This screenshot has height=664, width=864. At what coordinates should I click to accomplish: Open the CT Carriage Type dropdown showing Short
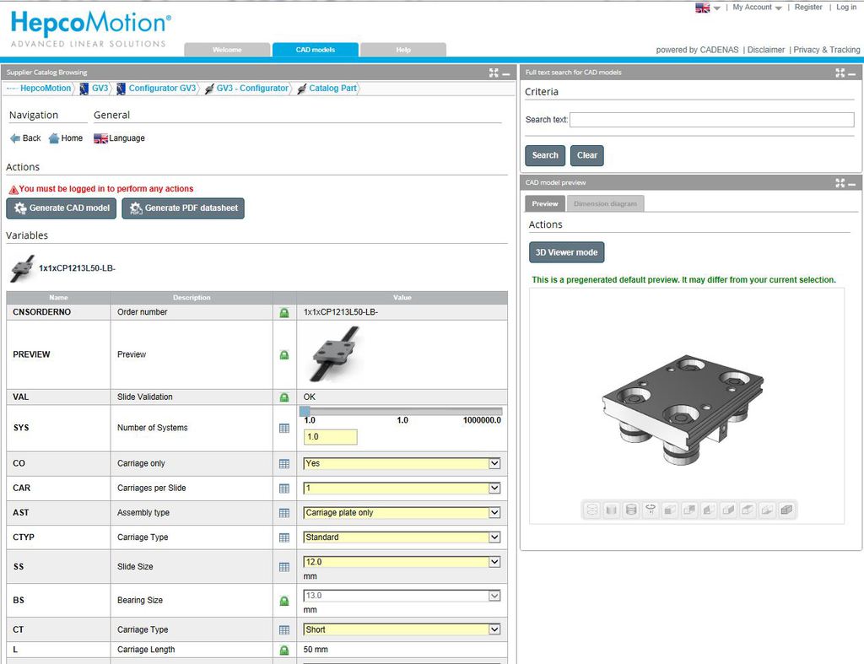[x=402, y=629]
